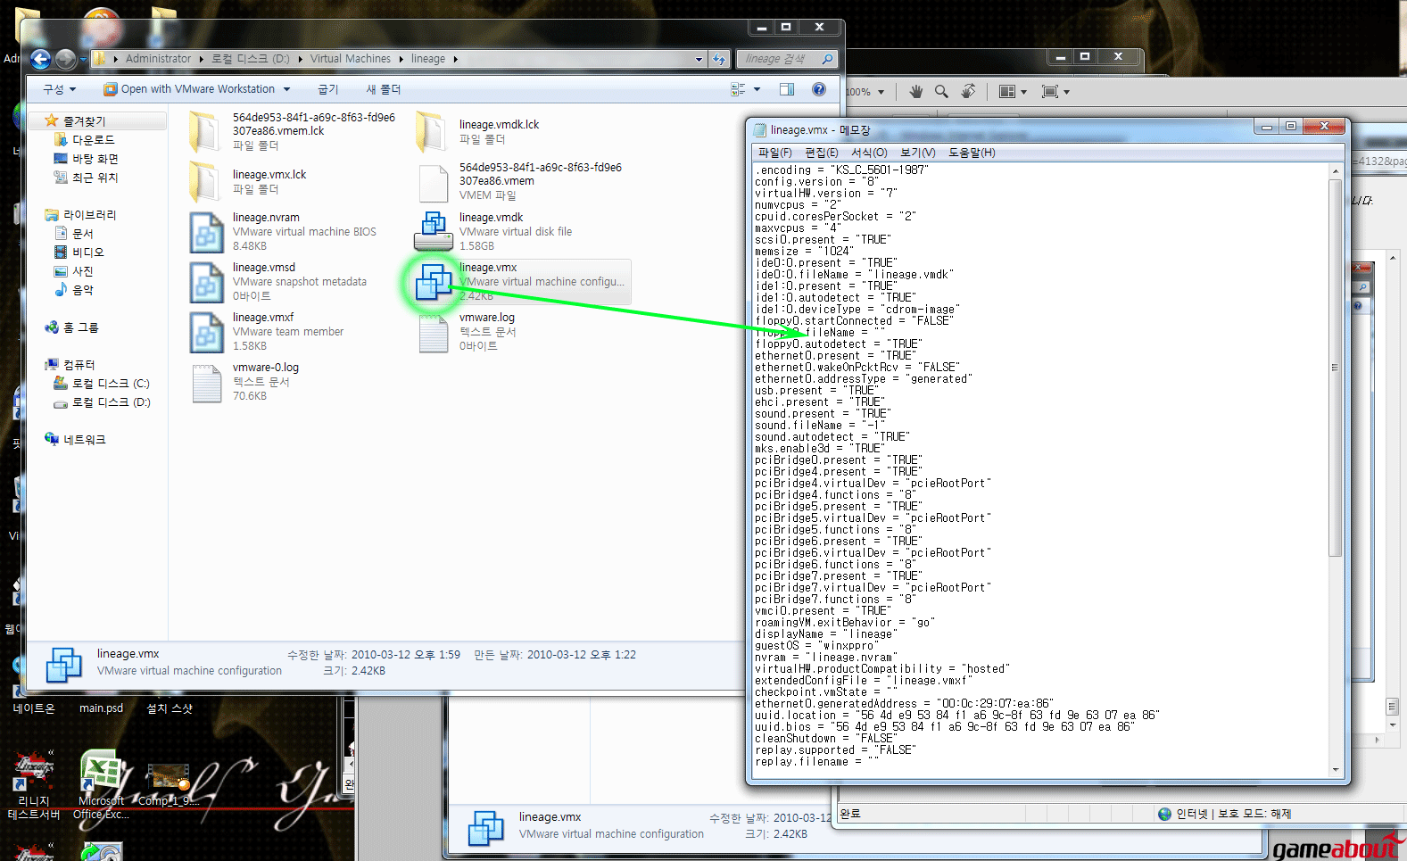1407x861 pixels.
Task: Open Notepad 파일(F) menu
Action: point(775,153)
